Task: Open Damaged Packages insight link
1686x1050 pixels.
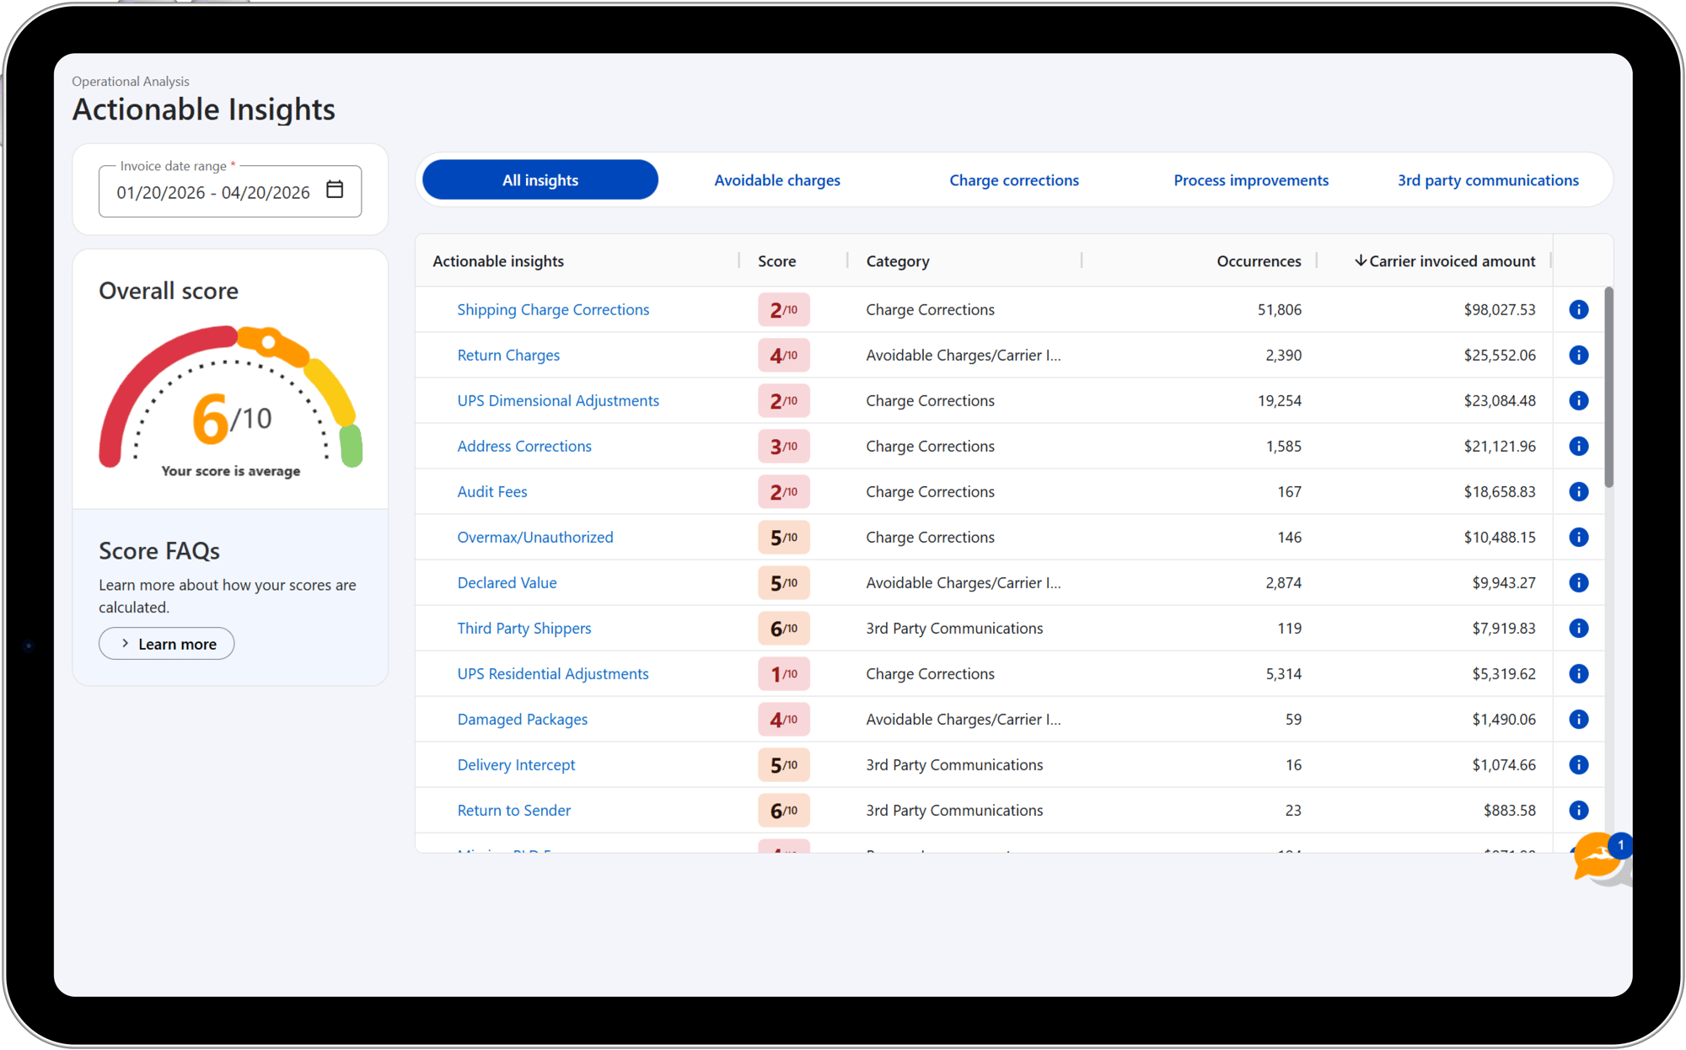Action: 523,719
